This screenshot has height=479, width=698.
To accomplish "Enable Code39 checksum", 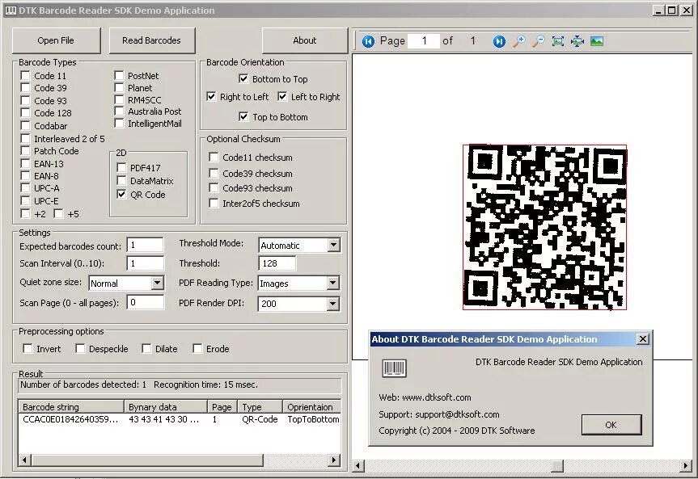I will click(x=214, y=173).
